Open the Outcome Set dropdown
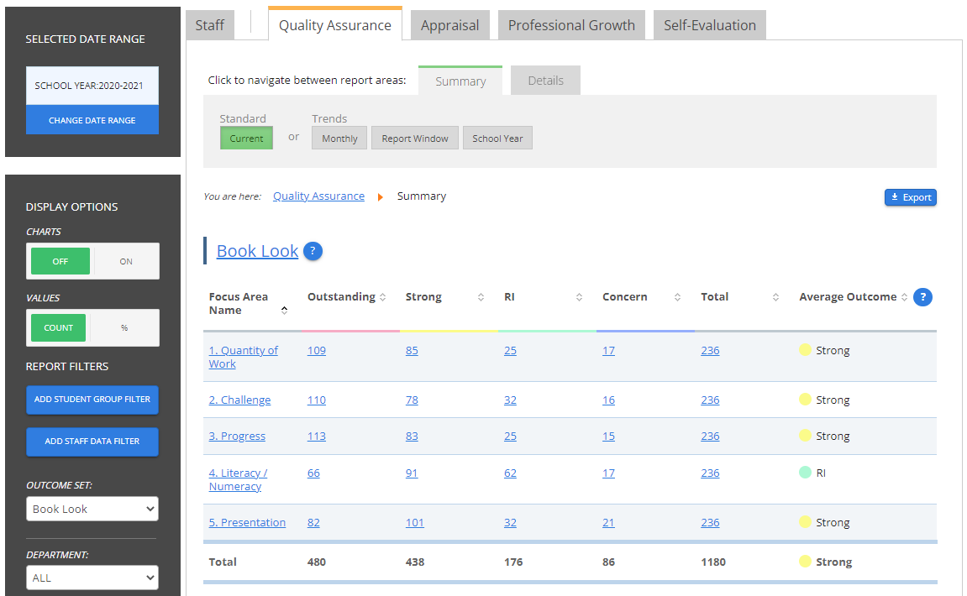 [92, 509]
